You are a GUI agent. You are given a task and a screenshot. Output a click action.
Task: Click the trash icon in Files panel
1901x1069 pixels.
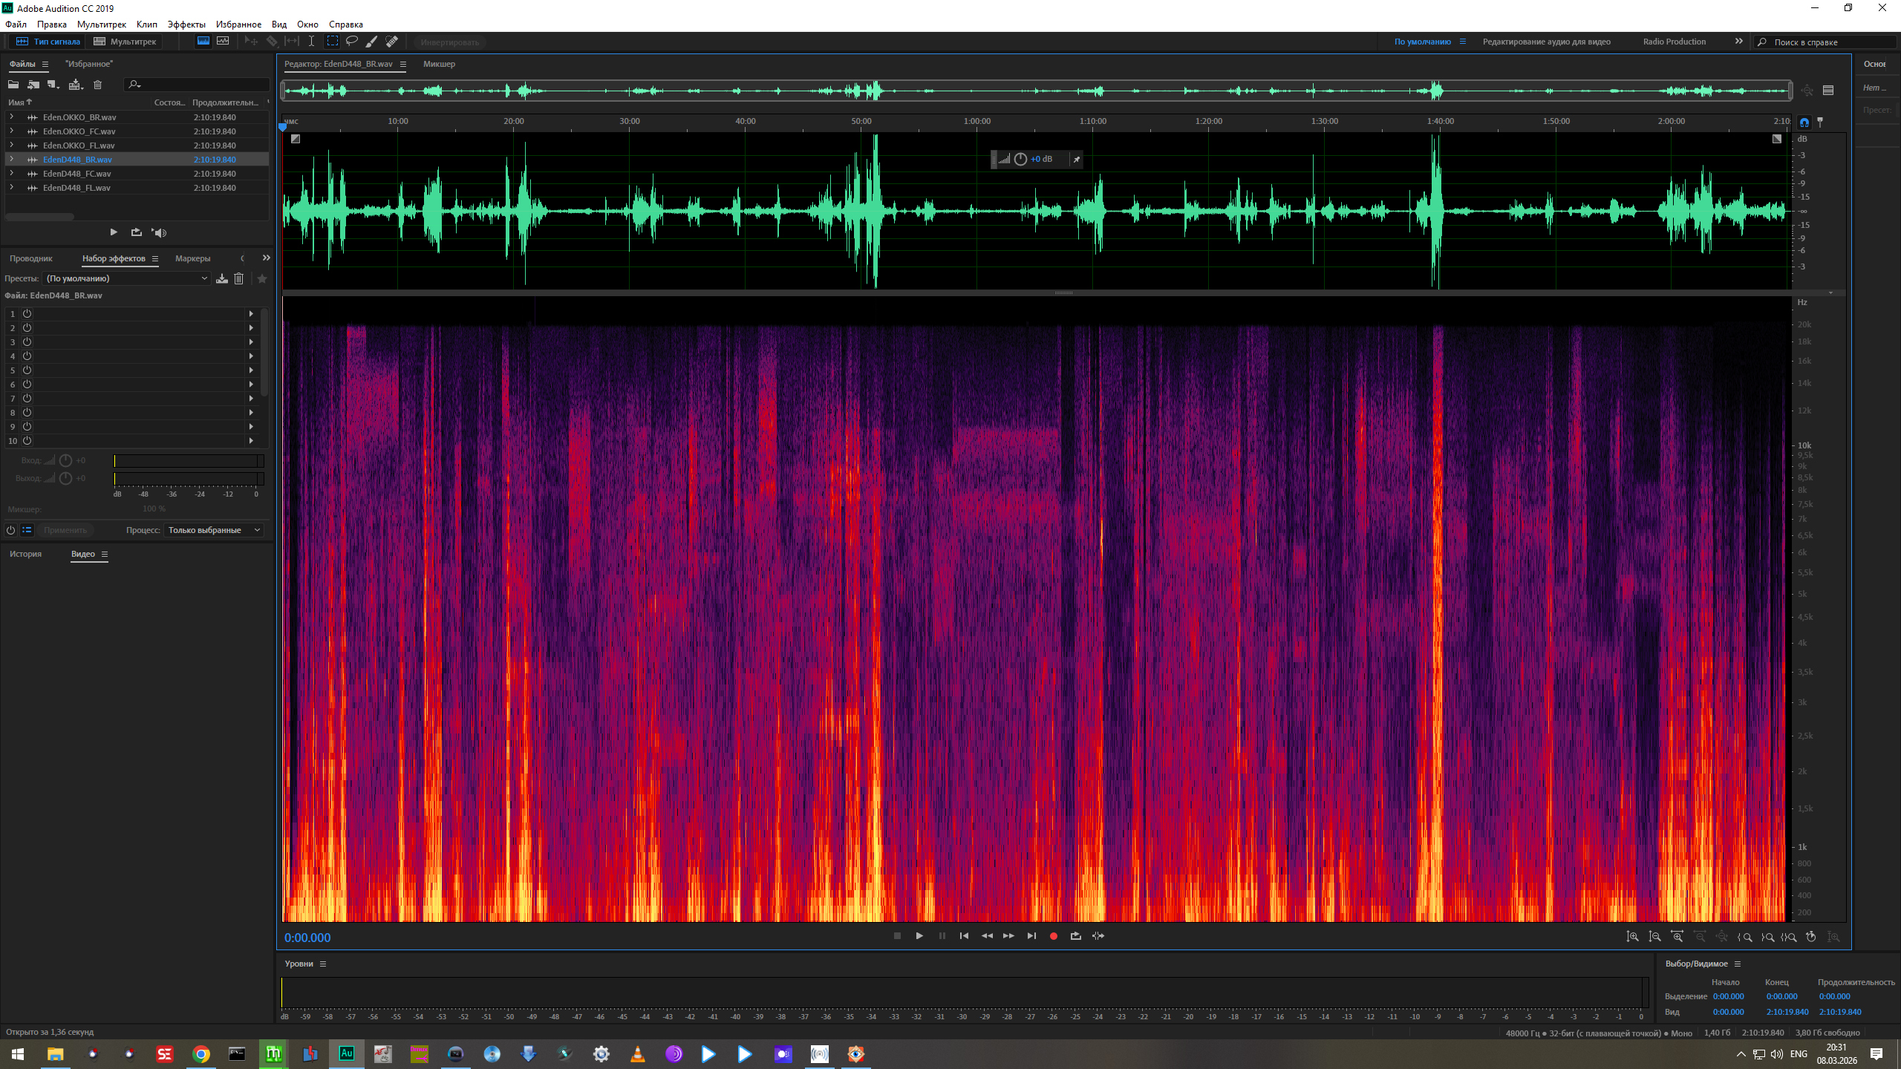(x=97, y=85)
